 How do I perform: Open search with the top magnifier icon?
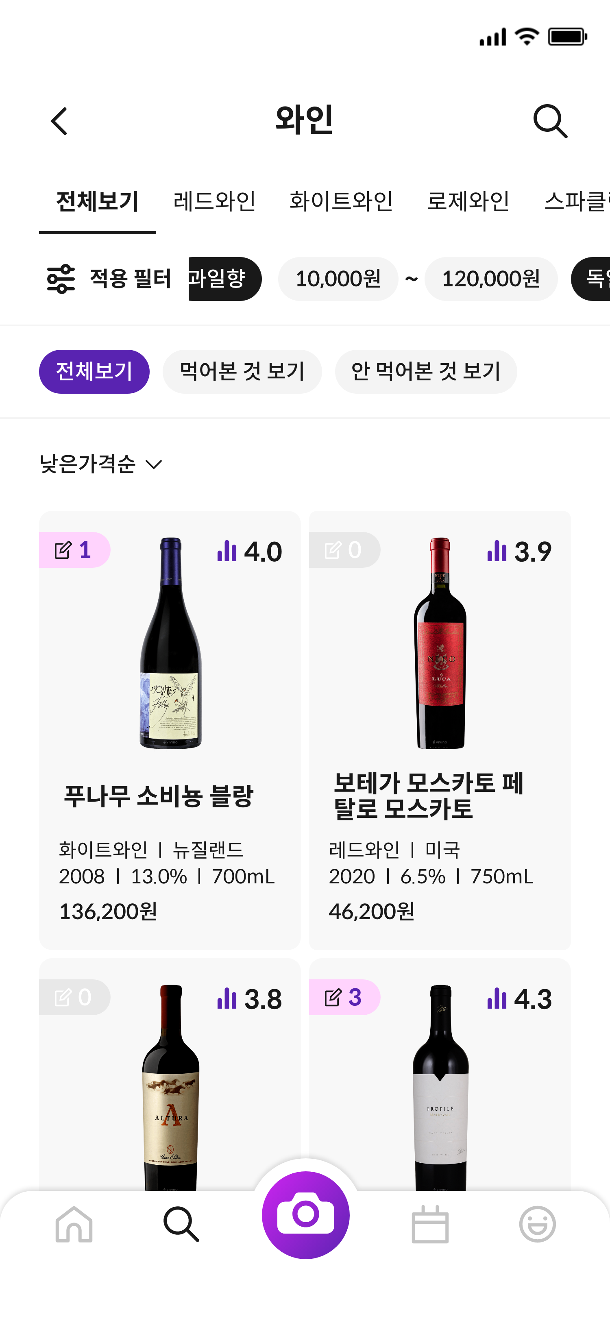[x=550, y=122]
